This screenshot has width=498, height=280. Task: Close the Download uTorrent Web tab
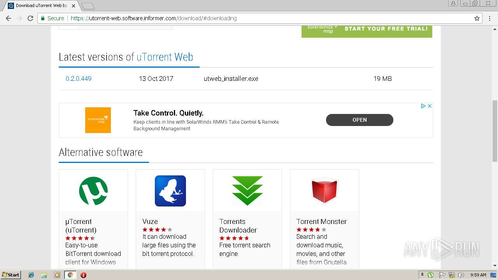coord(74,6)
